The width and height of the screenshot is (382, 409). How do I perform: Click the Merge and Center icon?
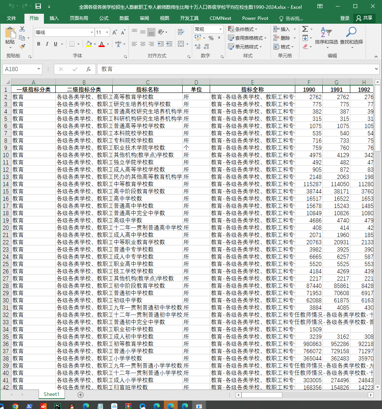pos(181,44)
